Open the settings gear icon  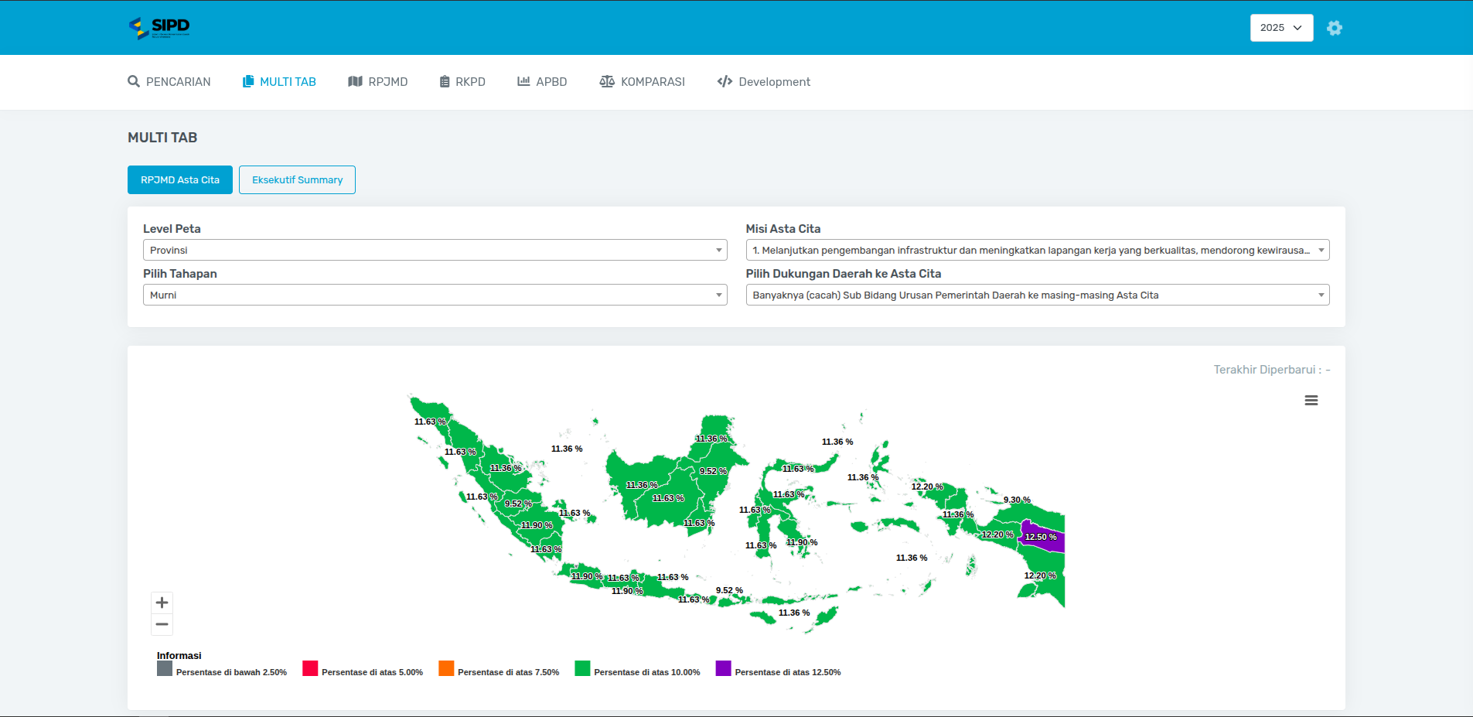(1334, 28)
